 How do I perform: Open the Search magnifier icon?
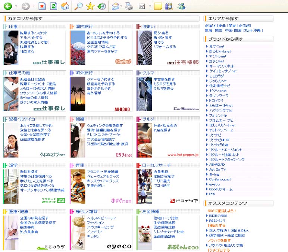[x=79, y=6]
